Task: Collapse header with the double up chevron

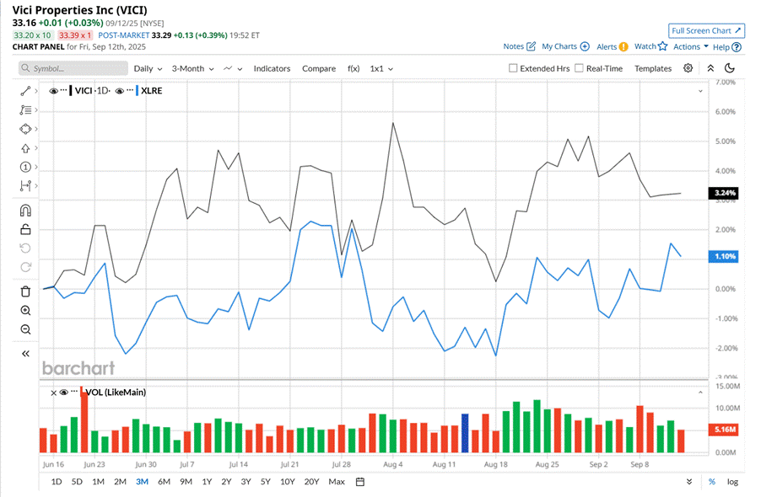Action: tap(710, 68)
